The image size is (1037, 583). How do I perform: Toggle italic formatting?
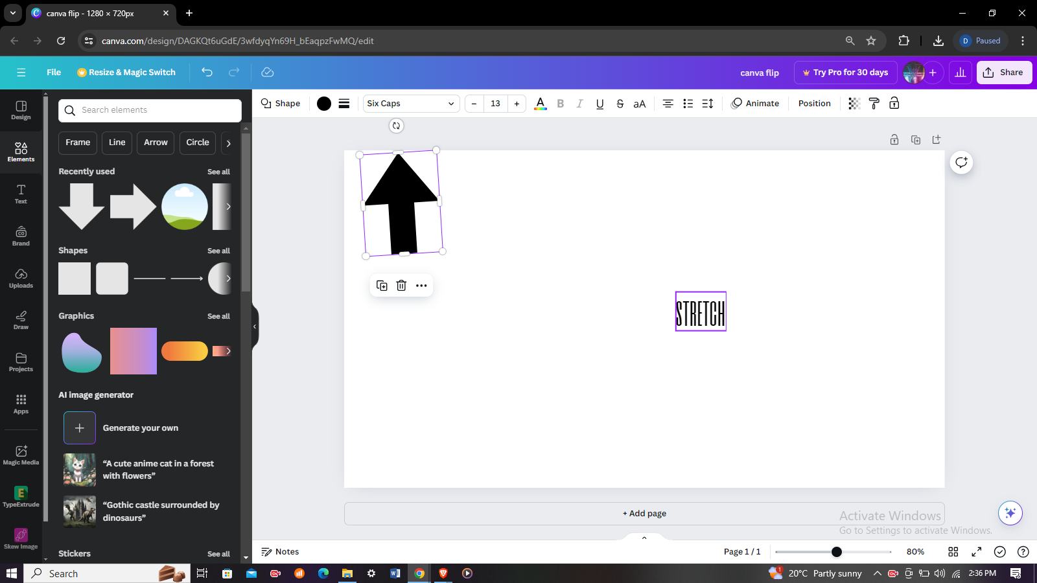580,104
